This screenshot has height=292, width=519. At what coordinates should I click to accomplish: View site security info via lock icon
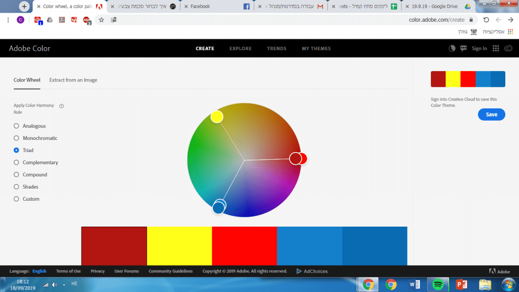471,20
